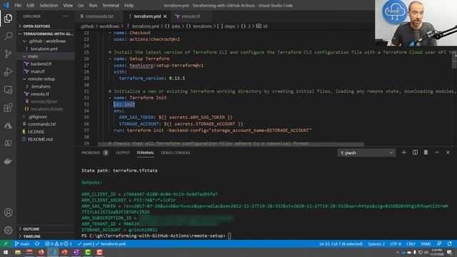
Task: Open the Docker view in activity bar
Action: click(8, 161)
